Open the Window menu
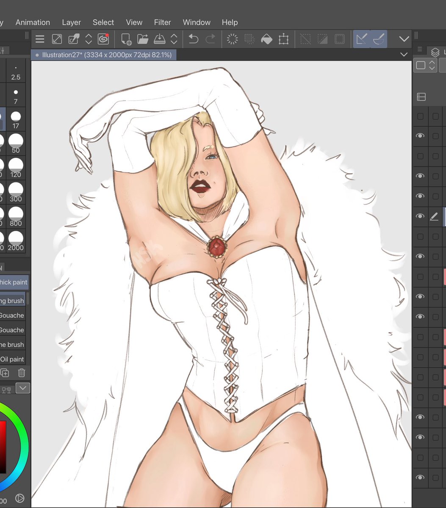Image resolution: width=446 pixels, height=508 pixels. [197, 22]
